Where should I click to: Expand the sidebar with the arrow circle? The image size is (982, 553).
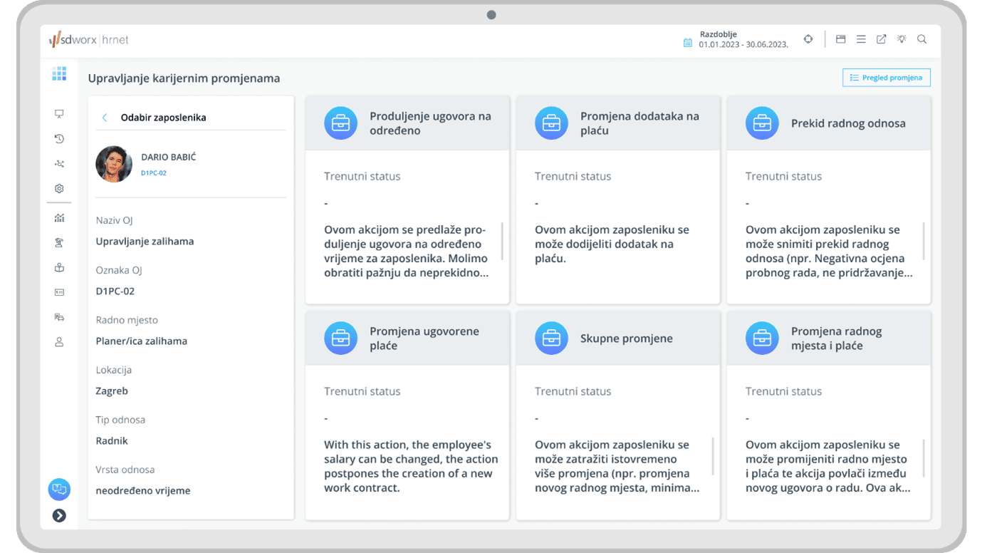click(59, 515)
